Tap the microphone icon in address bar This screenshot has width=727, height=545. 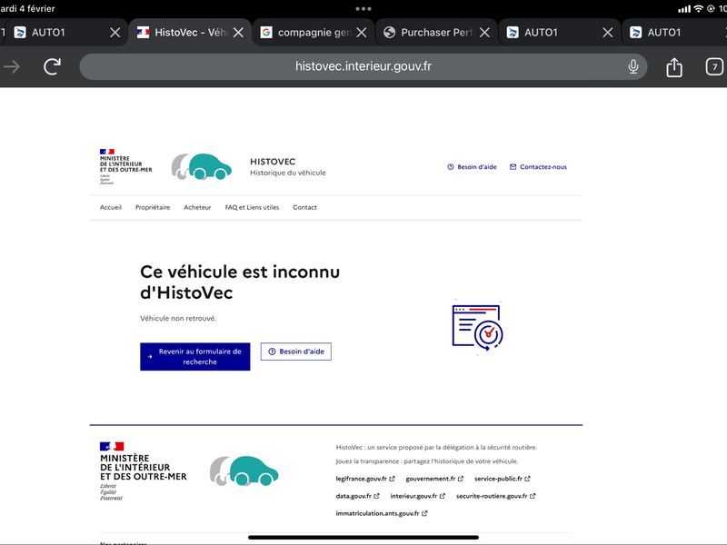632,66
